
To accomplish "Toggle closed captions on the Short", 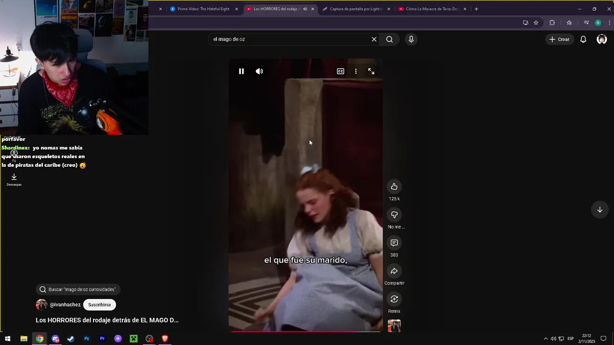I will pyautogui.click(x=341, y=71).
